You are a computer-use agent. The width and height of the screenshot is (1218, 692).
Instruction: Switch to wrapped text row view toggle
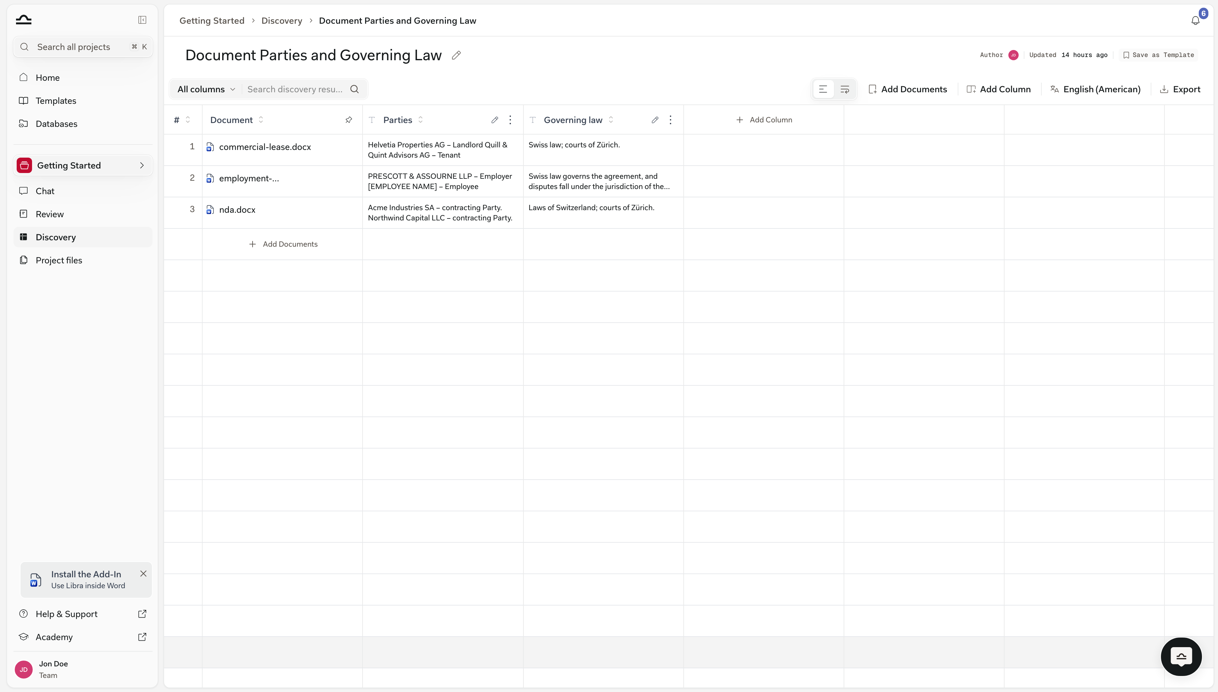click(x=844, y=89)
